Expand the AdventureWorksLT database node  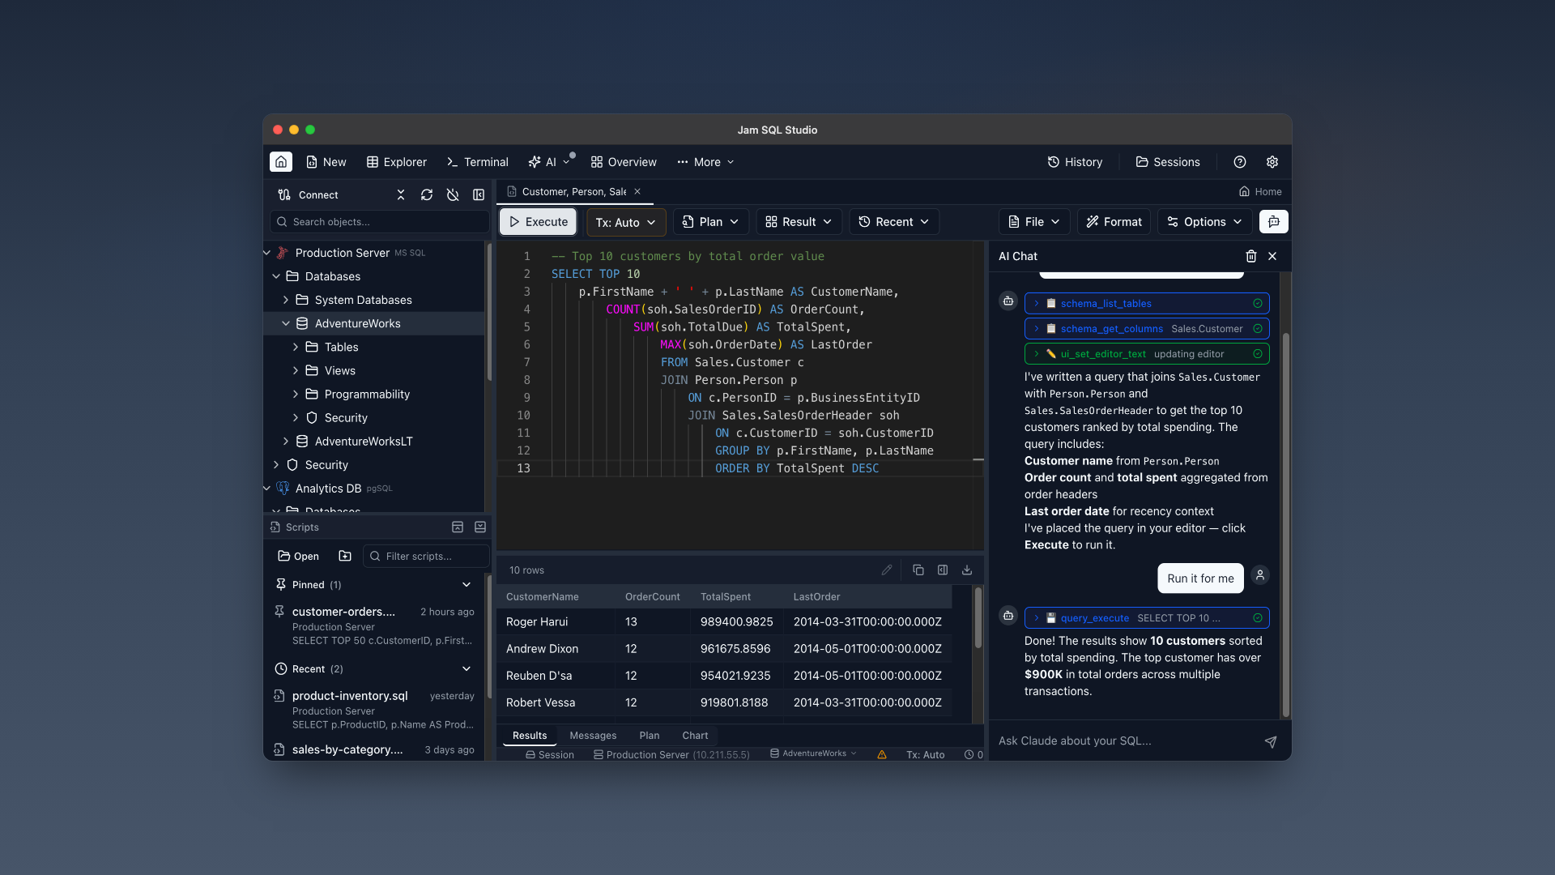click(285, 441)
